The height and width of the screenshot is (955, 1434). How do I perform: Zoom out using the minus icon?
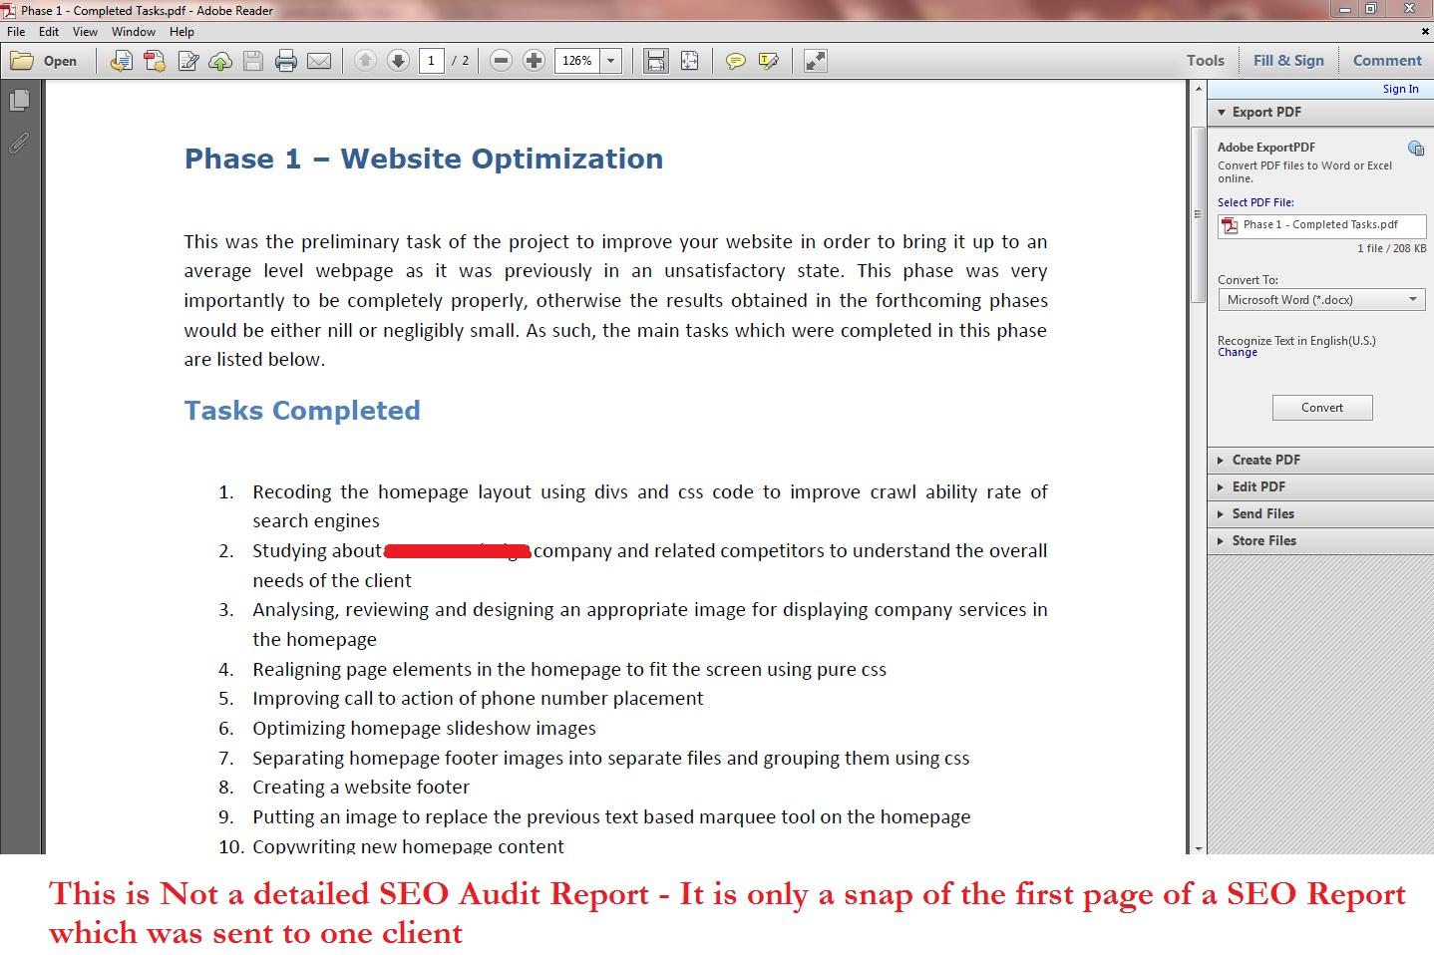[501, 60]
